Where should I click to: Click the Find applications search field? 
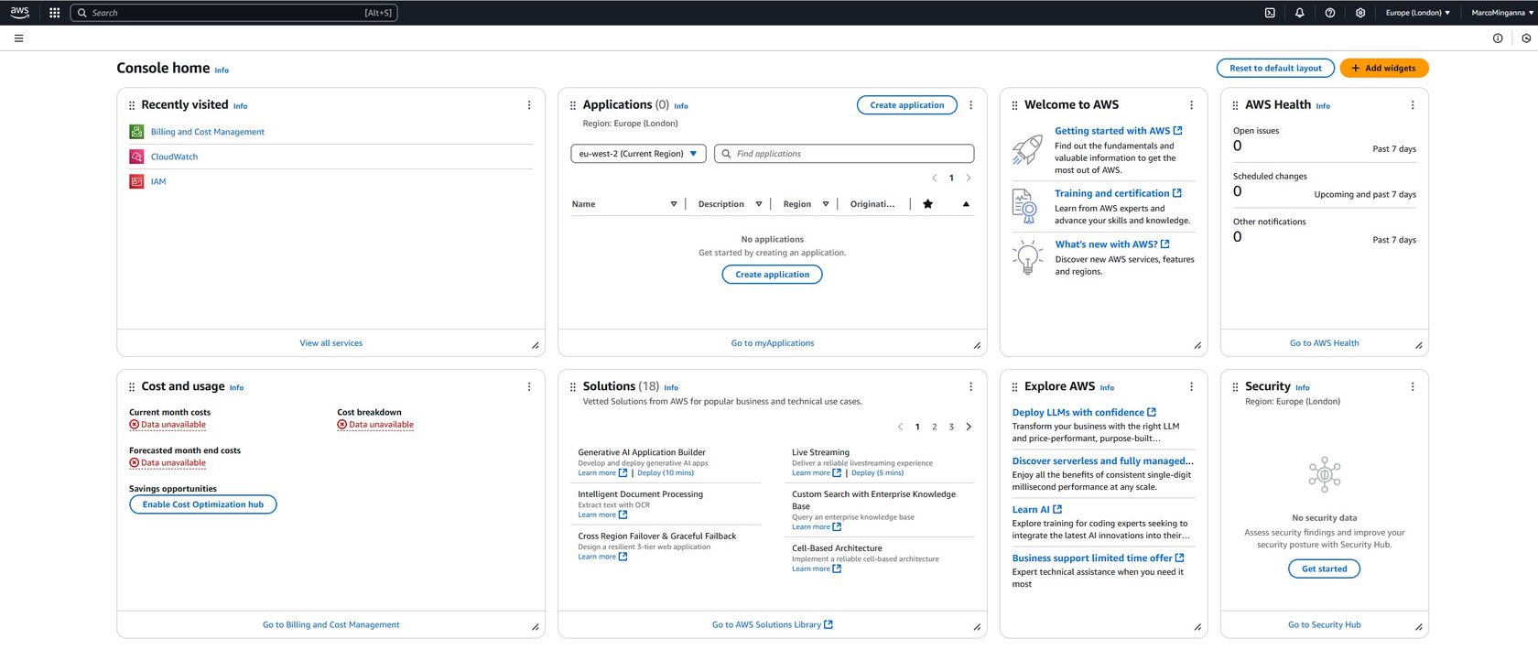844,154
